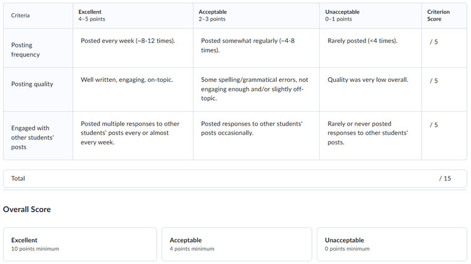Select the Excellent overall score level
This screenshot has height=264, width=471.
(x=80, y=244)
